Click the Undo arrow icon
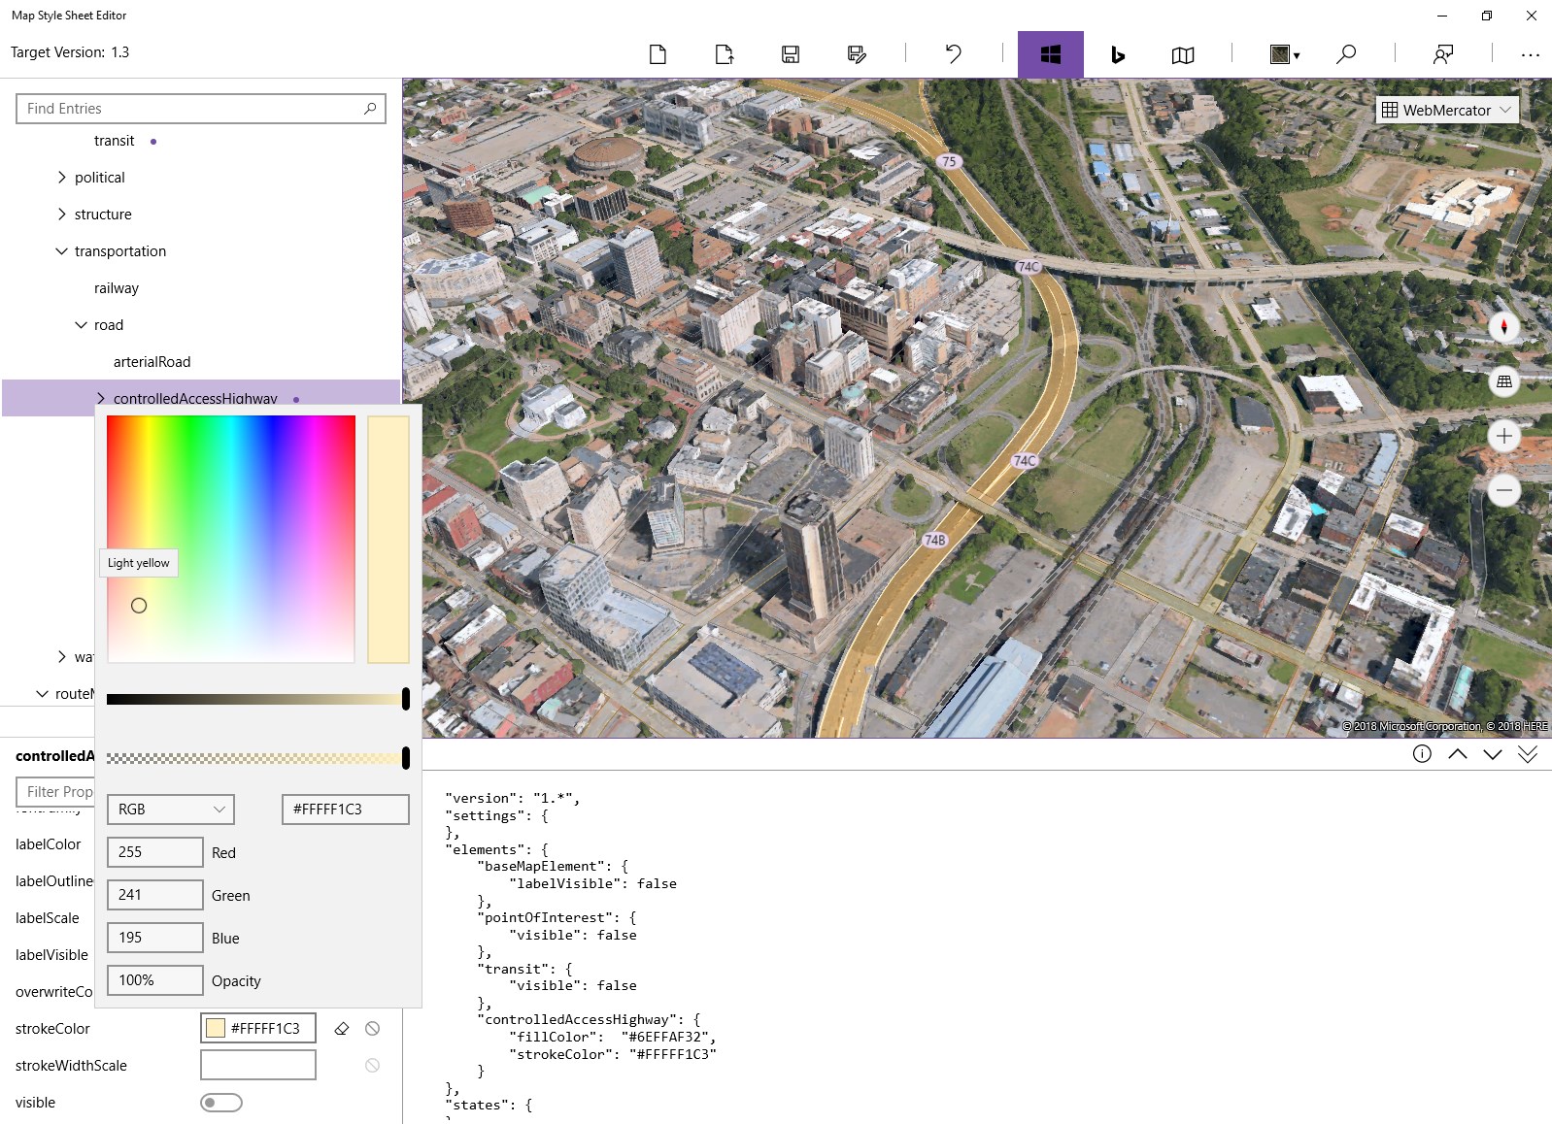Screen dimensions: 1552x1124 click(x=954, y=54)
